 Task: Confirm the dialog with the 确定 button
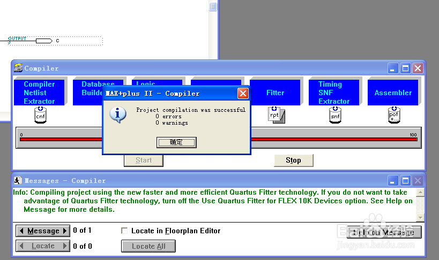click(x=176, y=142)
